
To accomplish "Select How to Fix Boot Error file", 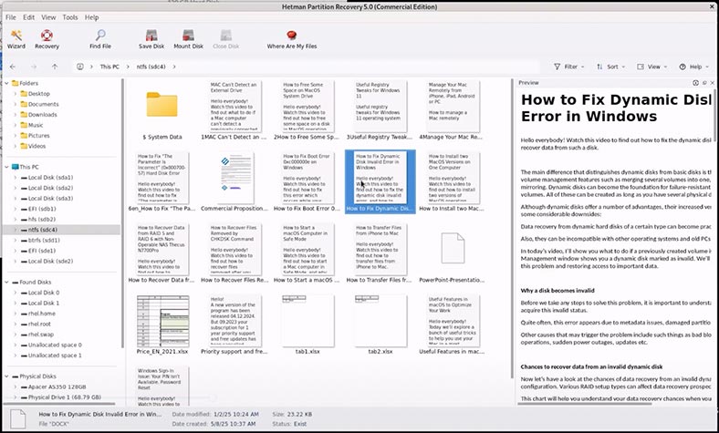I will point(307,182).
